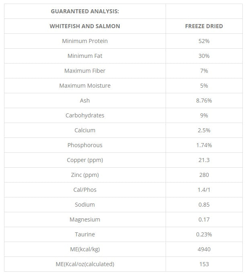Select the Copper (ppm) value 21.3
248x277 pixels.
coord(204,160)
